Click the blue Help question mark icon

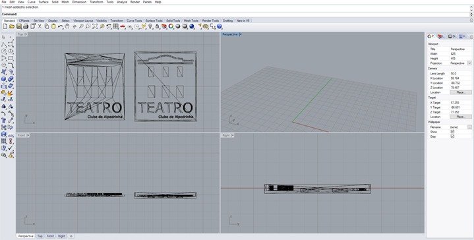(x=219, y=26)
